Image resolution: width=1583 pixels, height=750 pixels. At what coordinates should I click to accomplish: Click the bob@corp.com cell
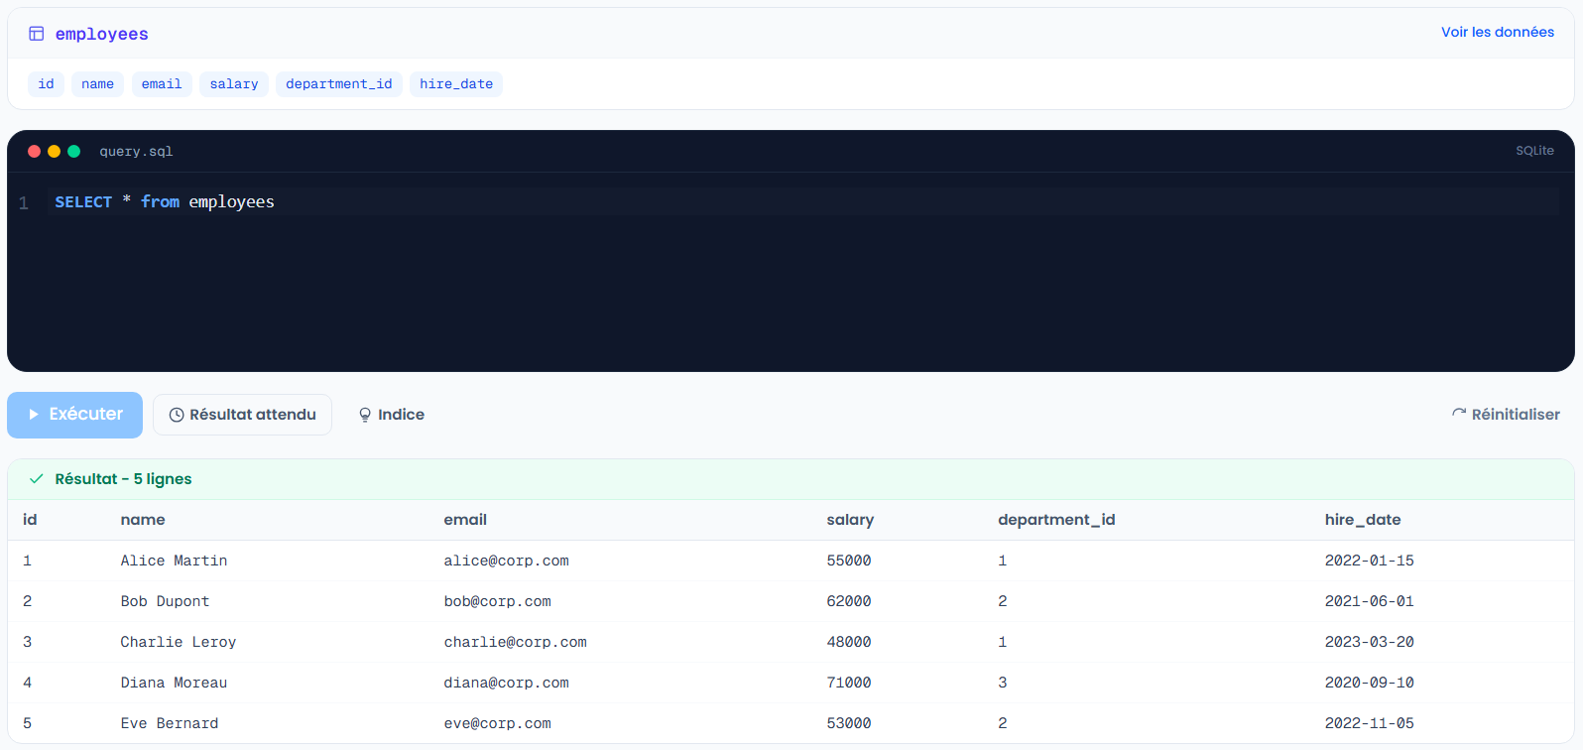497,601
